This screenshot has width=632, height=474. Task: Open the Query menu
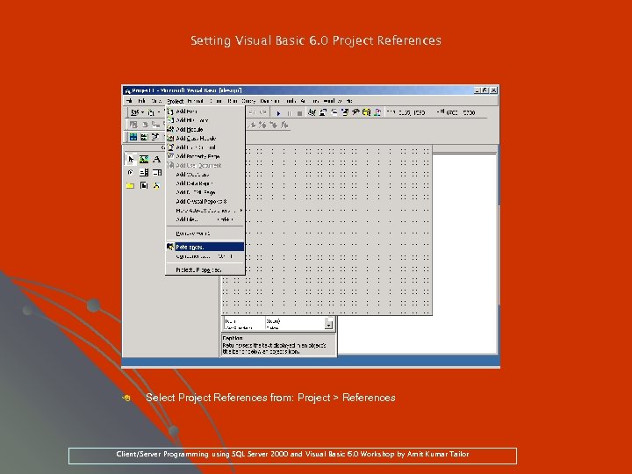pos(248,101)
